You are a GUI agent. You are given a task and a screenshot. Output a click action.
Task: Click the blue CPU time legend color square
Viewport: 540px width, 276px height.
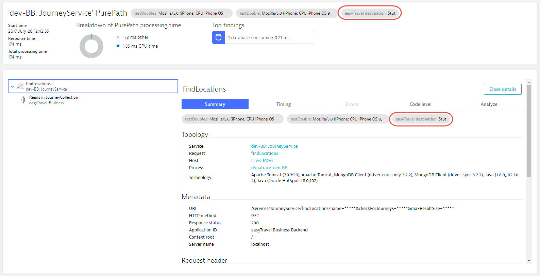pyautogui.click(x=118, y=46)
